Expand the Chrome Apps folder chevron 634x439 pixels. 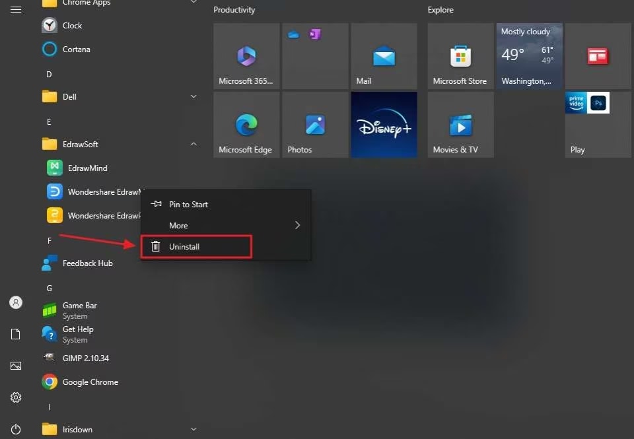(194, 1)
